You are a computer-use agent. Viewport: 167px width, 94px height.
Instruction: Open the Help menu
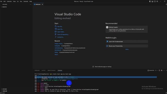tap(31, 1)
